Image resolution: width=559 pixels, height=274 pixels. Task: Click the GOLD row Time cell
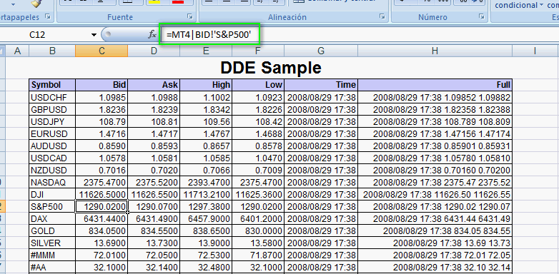coord(321,231)
